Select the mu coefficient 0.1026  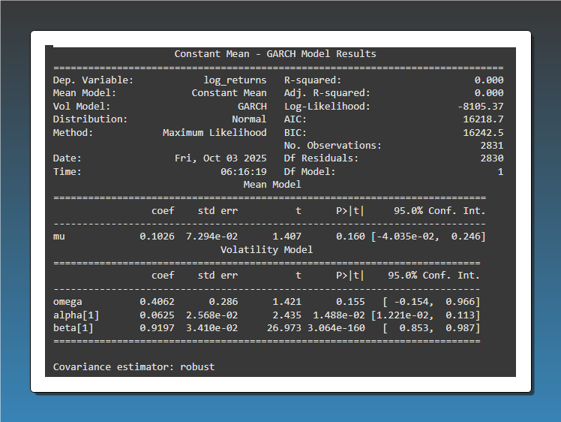tap(157, 237)
